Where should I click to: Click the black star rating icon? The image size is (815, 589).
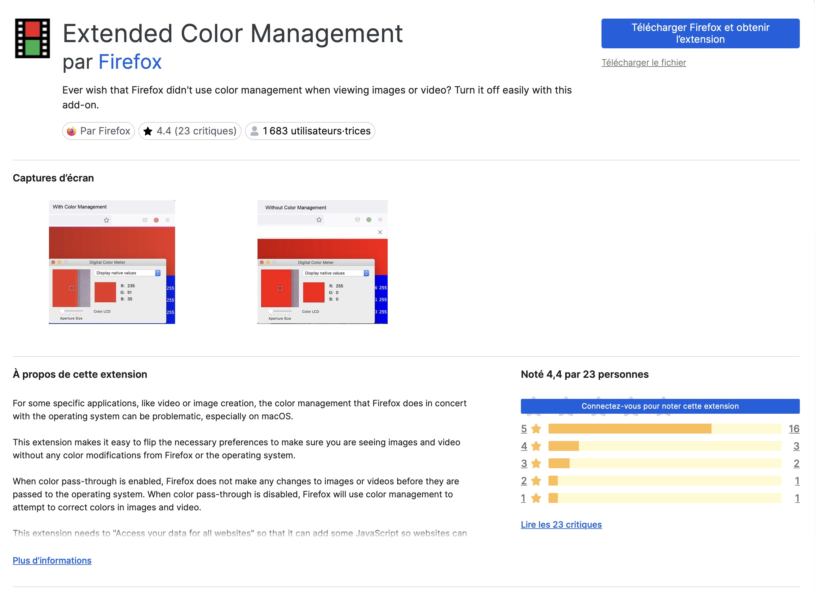[148, 131]
